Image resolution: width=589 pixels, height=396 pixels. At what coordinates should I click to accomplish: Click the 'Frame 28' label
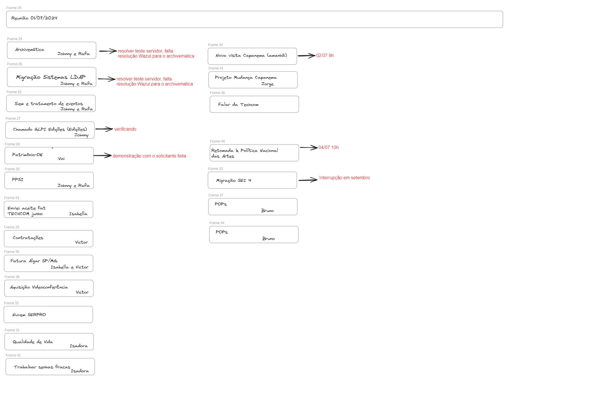point(12,144)
